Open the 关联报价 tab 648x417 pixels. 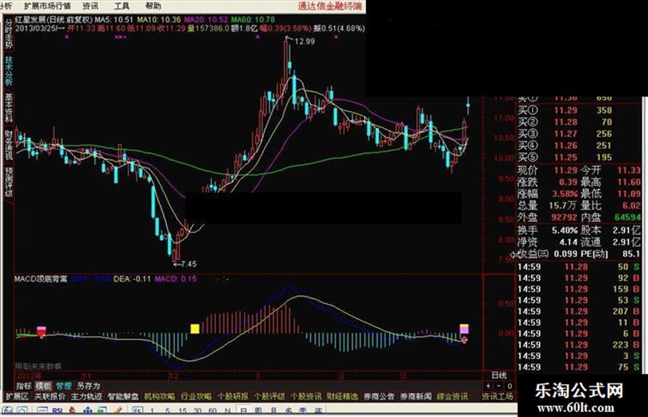[x=49, y=396]
